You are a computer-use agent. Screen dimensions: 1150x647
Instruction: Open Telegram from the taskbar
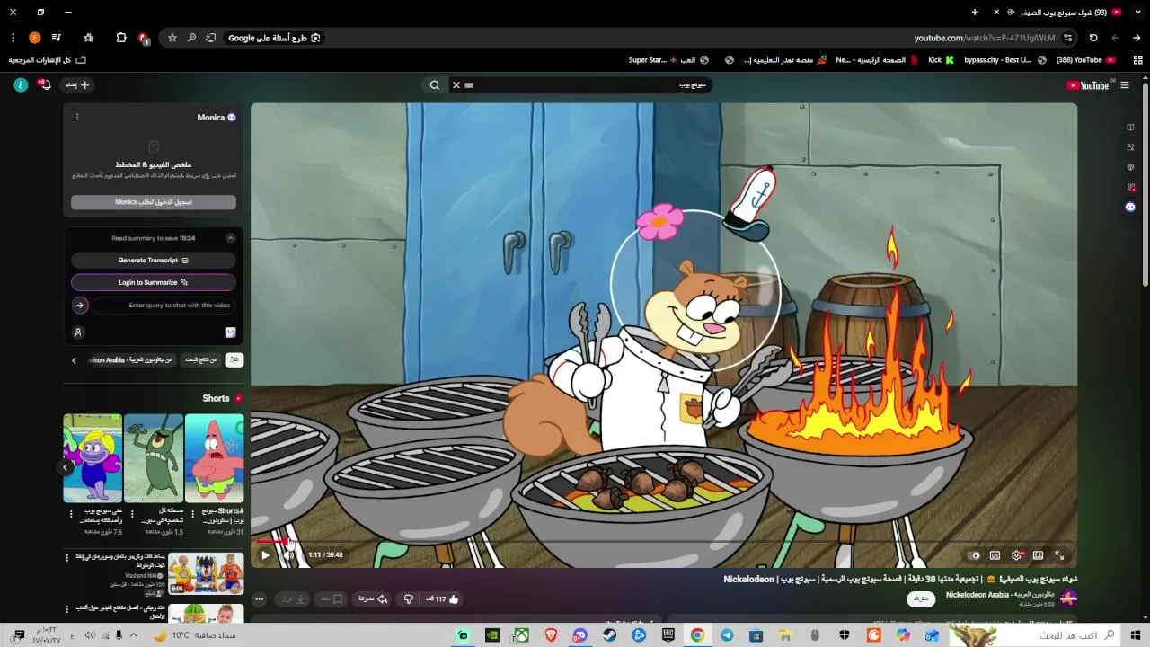[727, 635]
